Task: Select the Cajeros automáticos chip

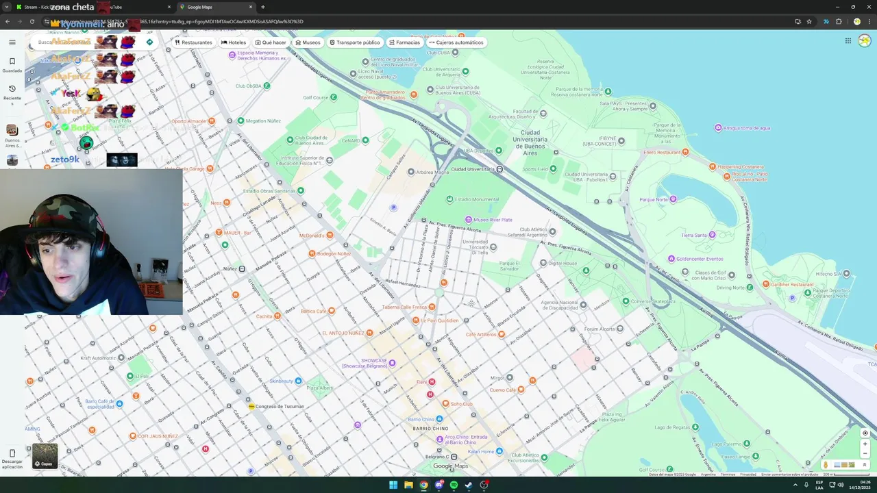Action: click(456, 42)
